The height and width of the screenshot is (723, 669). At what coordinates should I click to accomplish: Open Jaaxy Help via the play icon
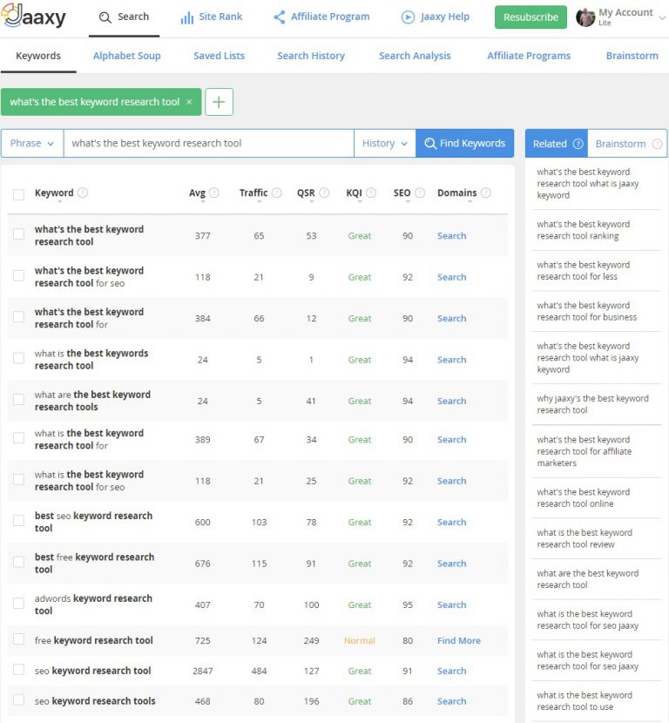pos(406,16)
